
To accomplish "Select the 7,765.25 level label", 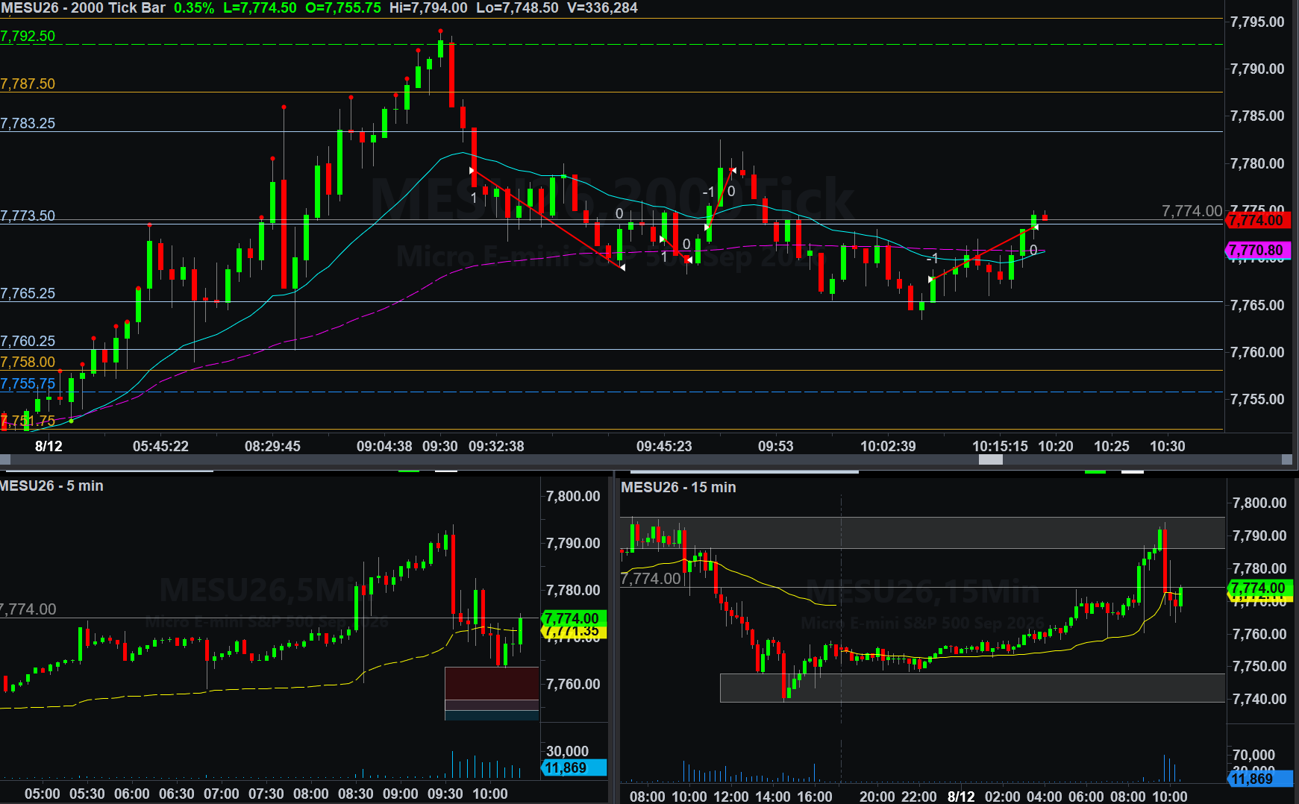I will tap(28, 294).
